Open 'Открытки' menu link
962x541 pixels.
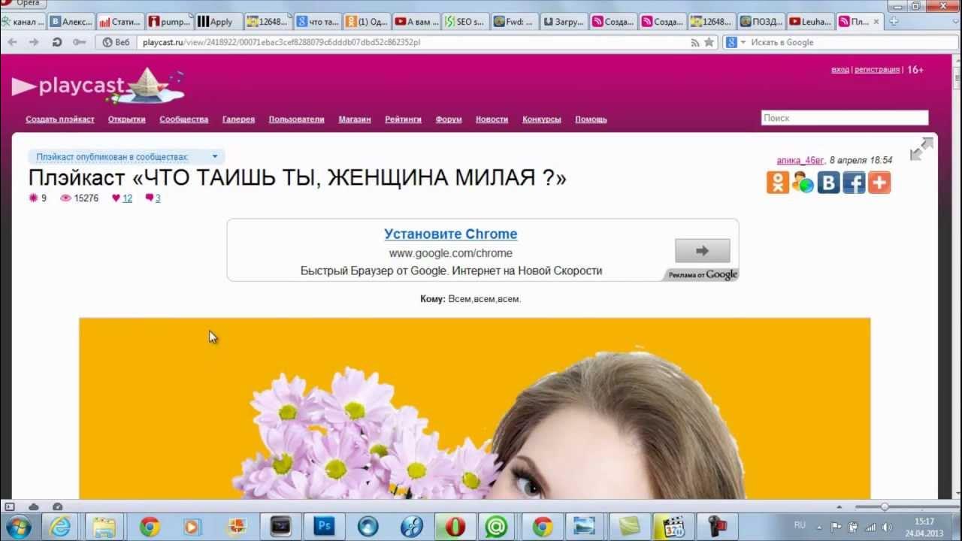tap(126, 119)
